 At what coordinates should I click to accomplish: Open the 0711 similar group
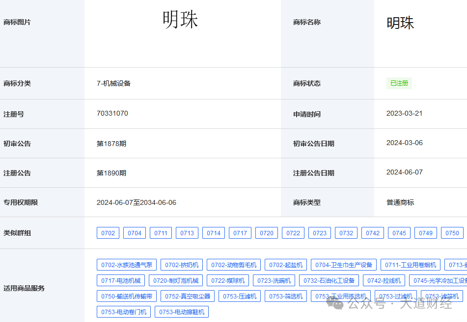(x=161, y=233)
